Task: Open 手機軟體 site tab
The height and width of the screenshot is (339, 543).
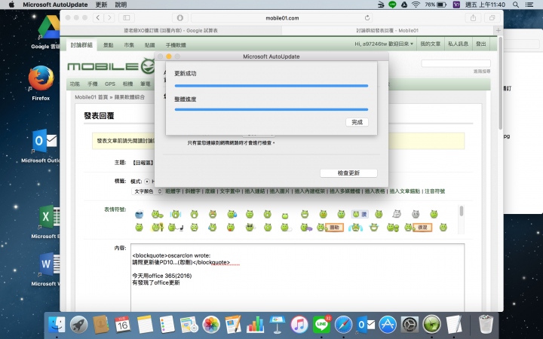Action: pyautogui.click(x=176, y=45)
